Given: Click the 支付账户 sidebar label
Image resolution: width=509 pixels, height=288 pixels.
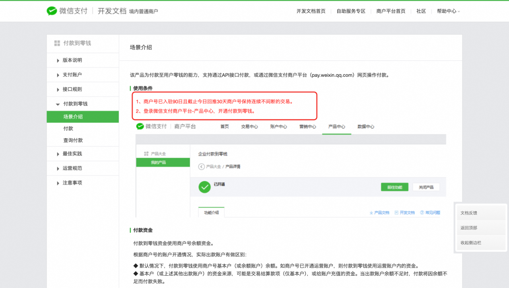Looking at the screenshot, I should point(72,75).
